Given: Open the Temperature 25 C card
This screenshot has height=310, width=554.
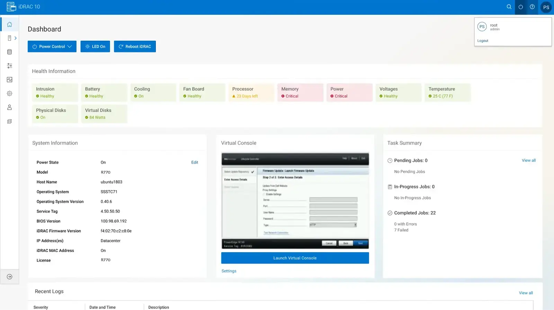Looking at the screenshot, I should [448, 92].
